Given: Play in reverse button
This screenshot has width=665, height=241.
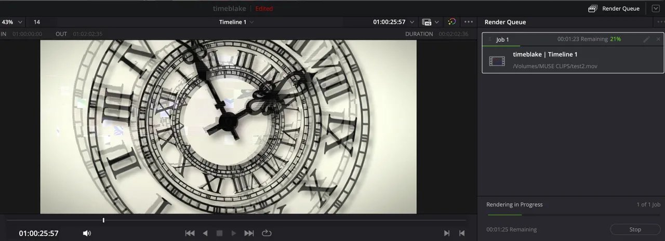Looking at the screenshot, I should tap(205, 233).
